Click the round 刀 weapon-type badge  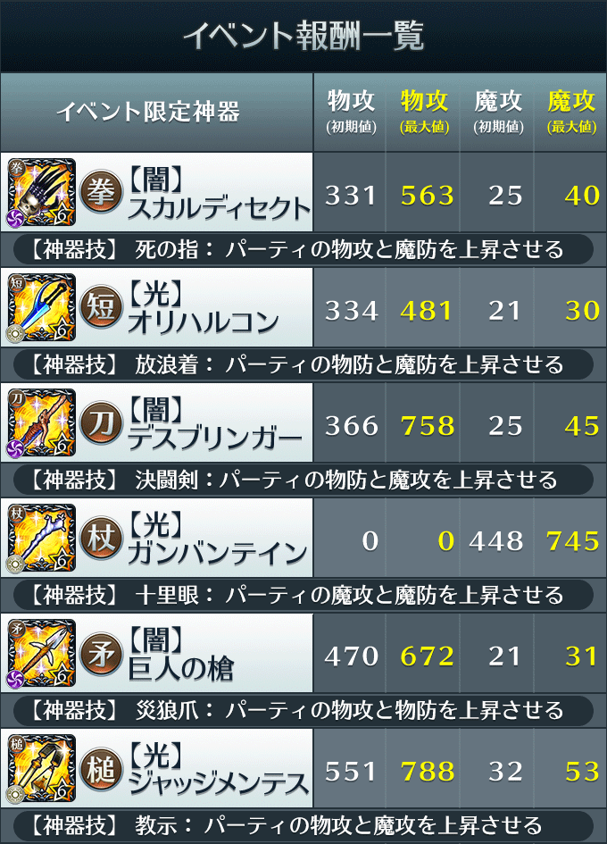tap(101, 422)
